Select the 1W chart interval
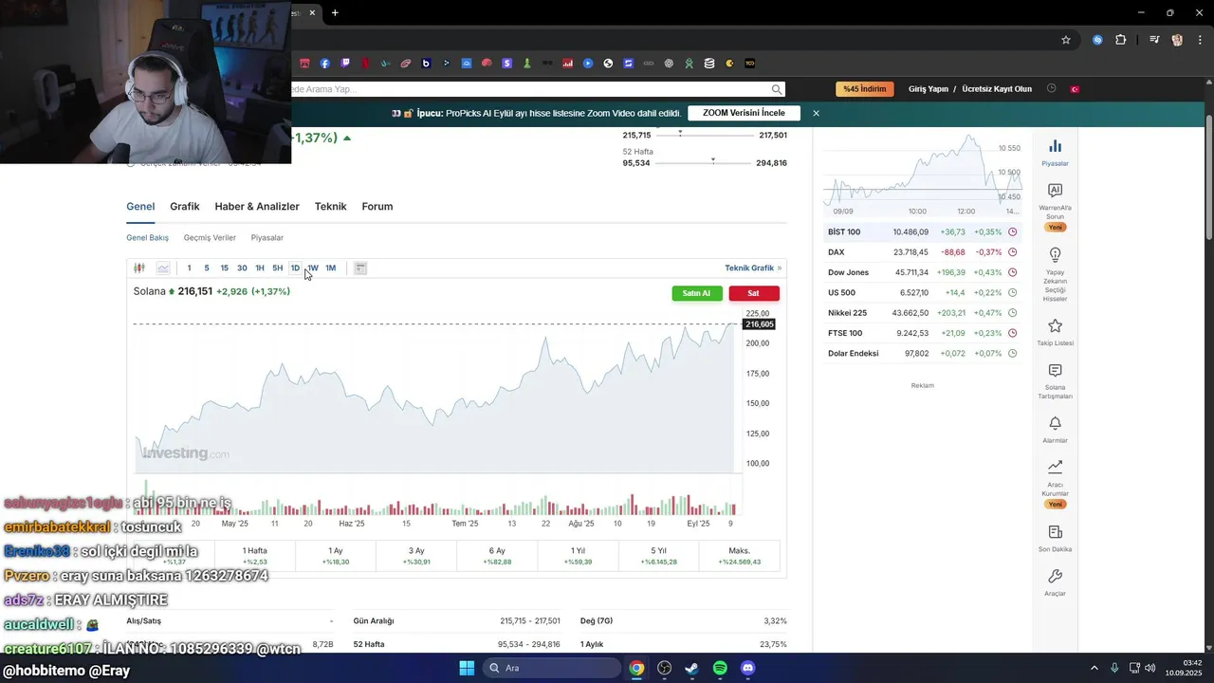The image size is (1214, 683). pyautogui.click(x=313, y=268)
